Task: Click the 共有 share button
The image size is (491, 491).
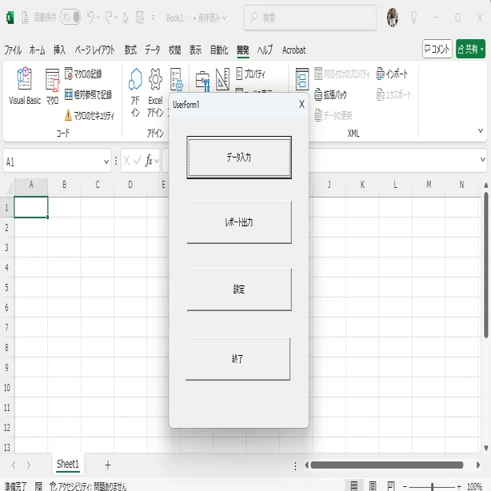Action: (x=471, y=49)
